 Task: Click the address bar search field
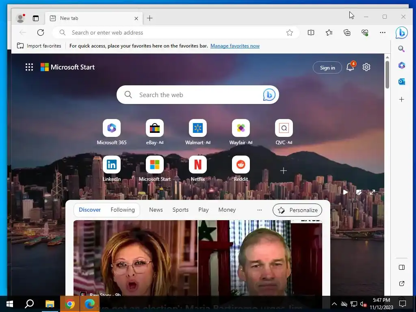coord(176,32)
